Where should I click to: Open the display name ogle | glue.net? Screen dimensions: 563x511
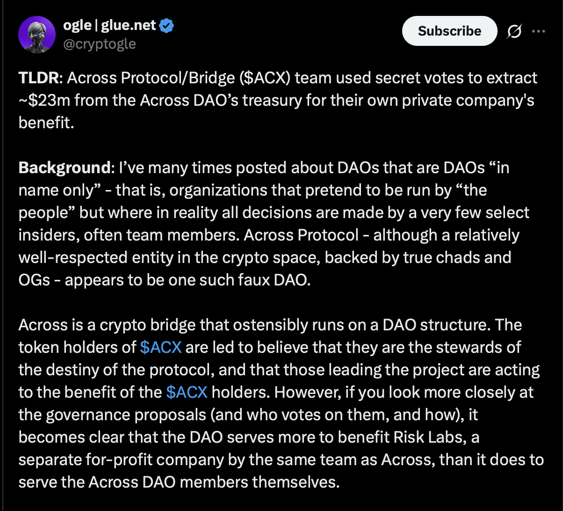109,25
